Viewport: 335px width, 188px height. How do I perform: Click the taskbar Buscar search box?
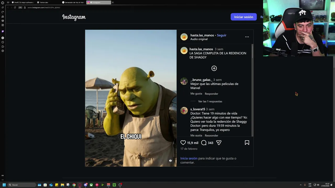coord(22,185)
